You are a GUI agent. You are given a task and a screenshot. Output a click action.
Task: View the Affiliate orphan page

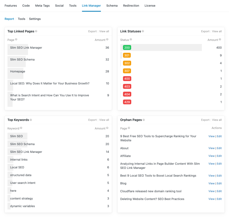pyautogui.click(x=211, y=156)
